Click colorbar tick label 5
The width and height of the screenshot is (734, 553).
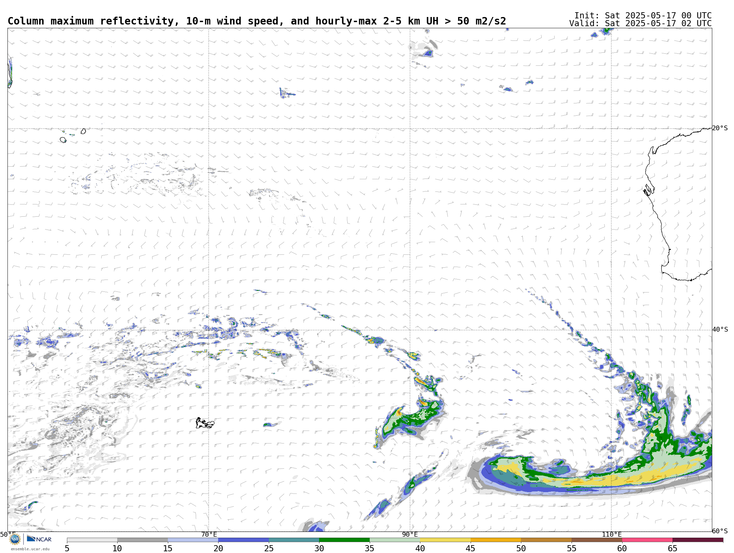pyautogui.click(x=67, y=548)
